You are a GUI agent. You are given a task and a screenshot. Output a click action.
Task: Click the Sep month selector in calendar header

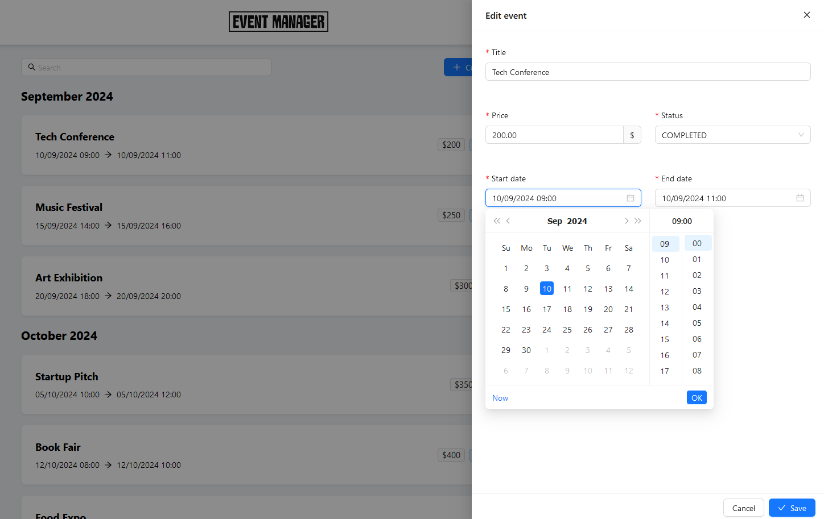[x=555, y=221]
